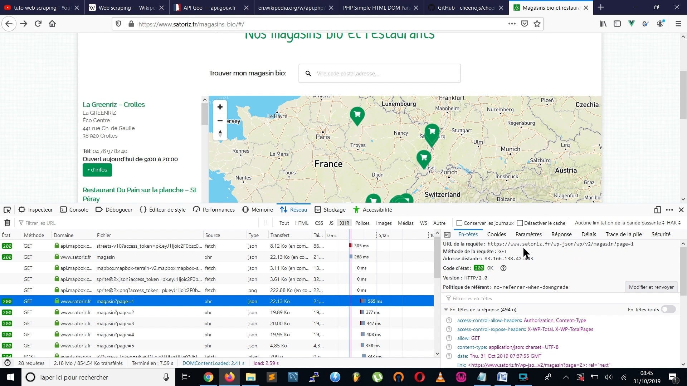Check Désactiver le cache option
Screen dimensions: 687x386
[520, 223]
